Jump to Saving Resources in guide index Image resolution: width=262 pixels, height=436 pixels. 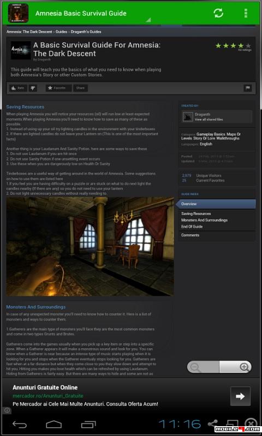coord(196,214)
